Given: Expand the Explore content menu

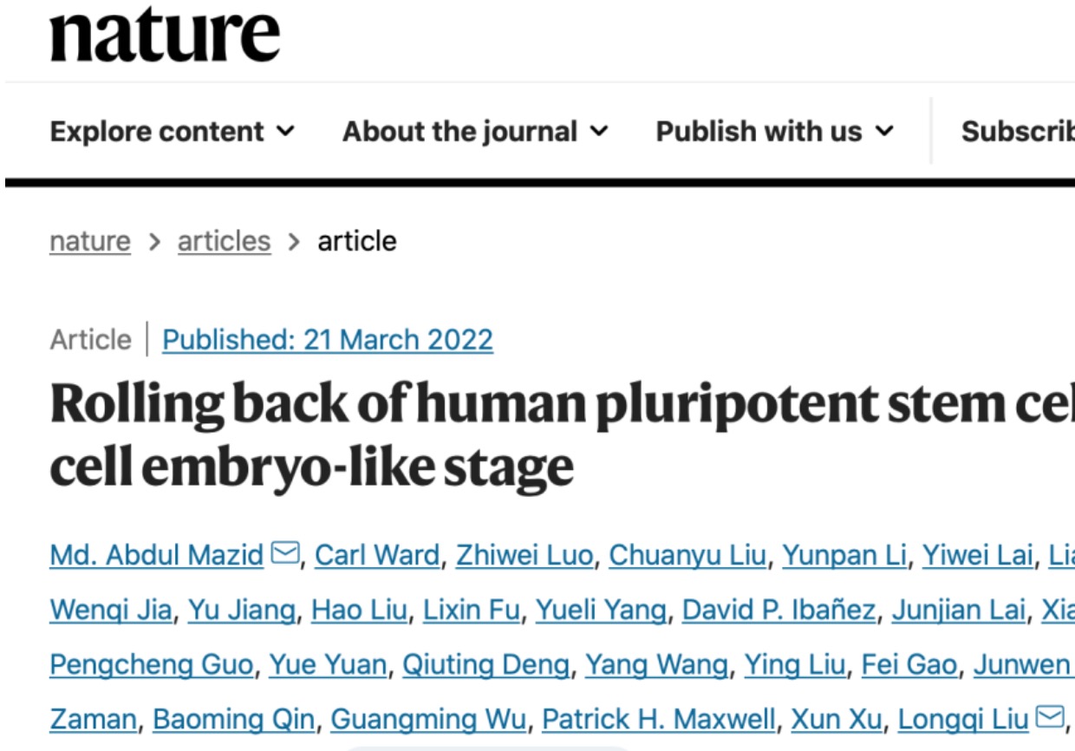Looking at the screenshot, I should pos(173,131).
